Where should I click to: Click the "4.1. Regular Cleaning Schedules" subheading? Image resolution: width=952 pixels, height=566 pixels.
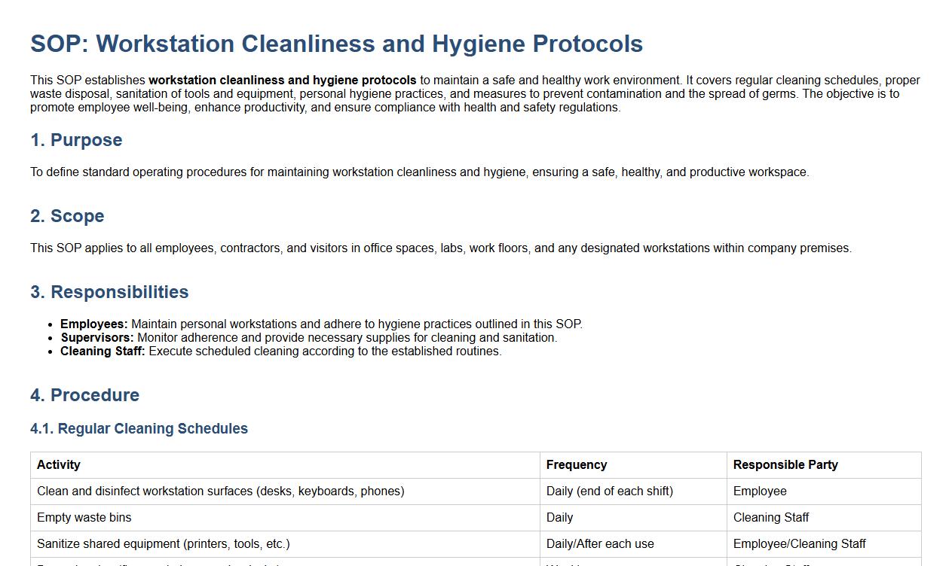139,428
